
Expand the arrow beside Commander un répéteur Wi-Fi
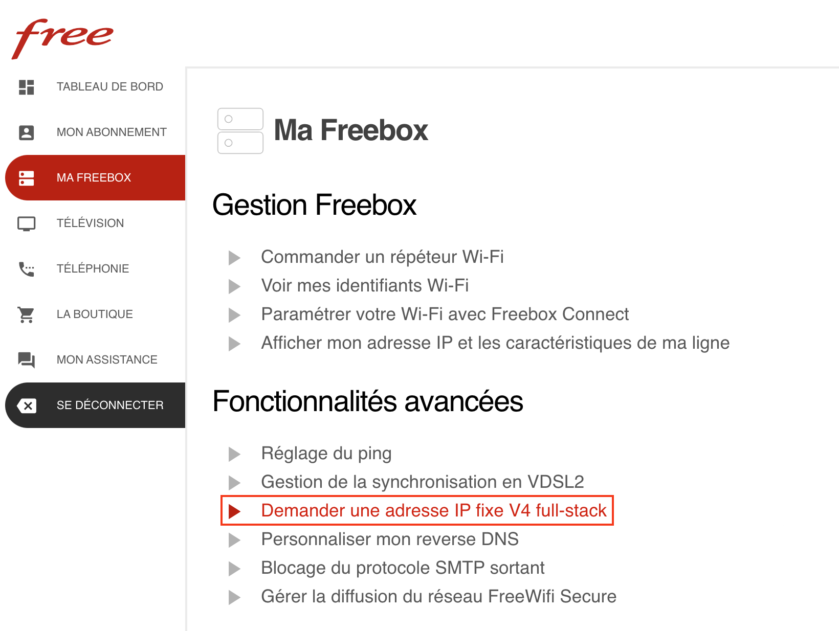234,258
